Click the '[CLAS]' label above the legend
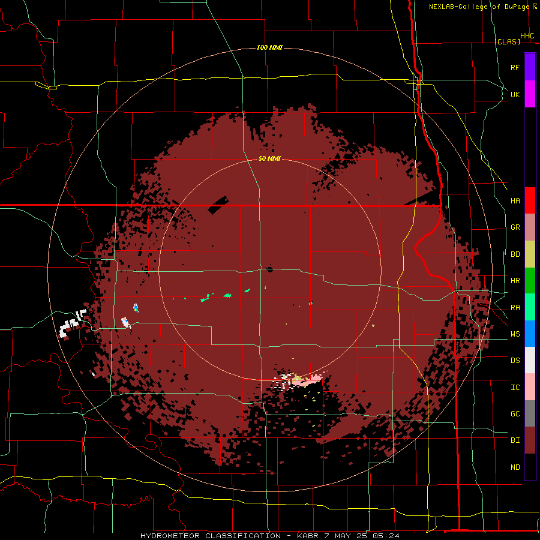The width and height of the screenshot is (540, 540). 507,41
